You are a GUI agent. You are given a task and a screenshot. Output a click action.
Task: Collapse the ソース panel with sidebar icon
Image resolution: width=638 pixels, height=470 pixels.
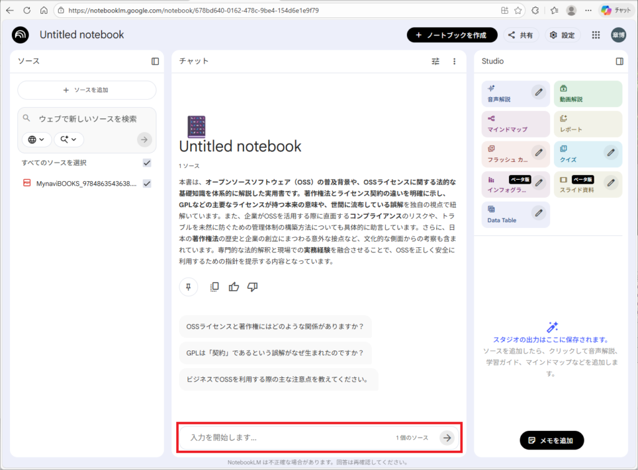coord(155,61)
